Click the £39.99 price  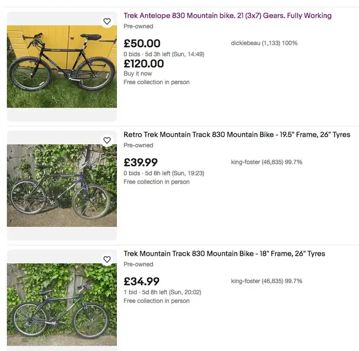click(140, 163)
